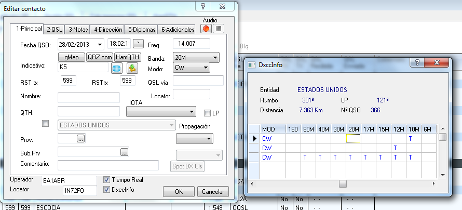Toggle the Tiempo Real checkbox
The width and height of the screenshot is (462, 210).
[107, 180]
